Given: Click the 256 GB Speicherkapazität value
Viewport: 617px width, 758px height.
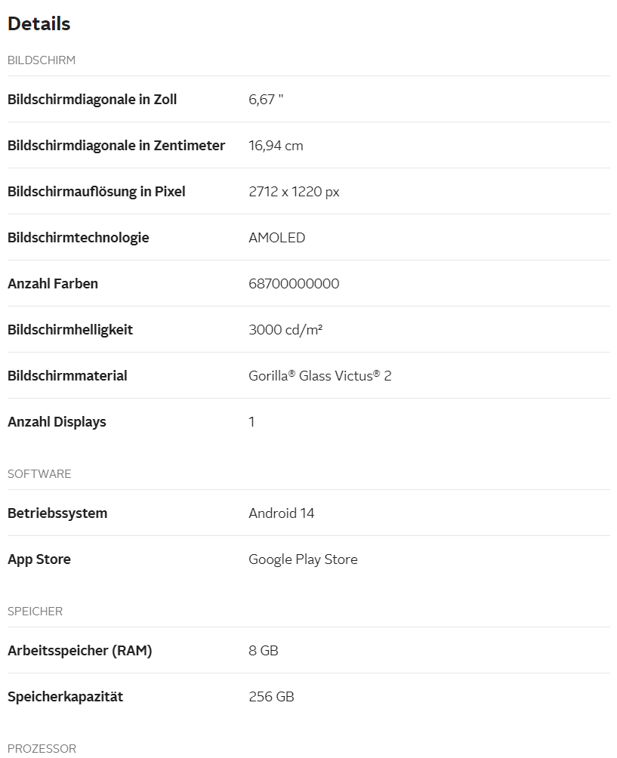Looking at the screenshot, I should coord(271,697).
